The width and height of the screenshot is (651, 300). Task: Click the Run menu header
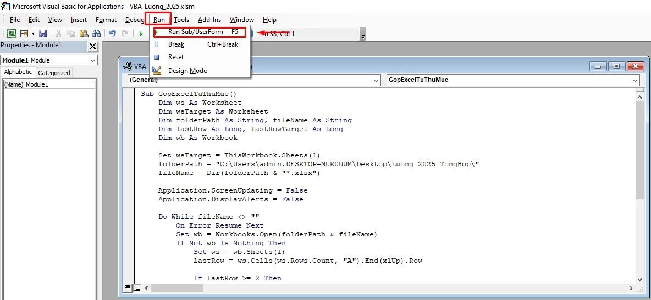pos(158,20)
